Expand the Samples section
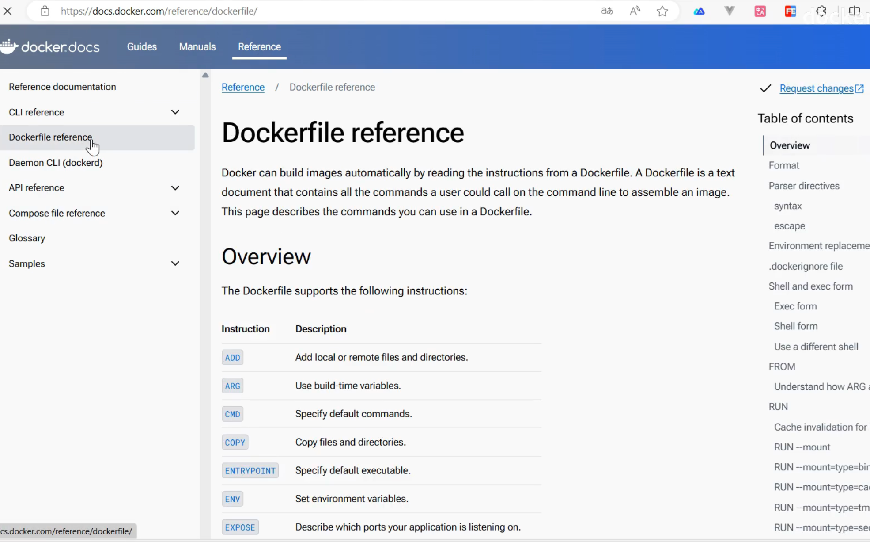The image size is (870, 542). (175, 263)
